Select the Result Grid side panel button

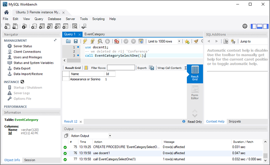(195, 74)
